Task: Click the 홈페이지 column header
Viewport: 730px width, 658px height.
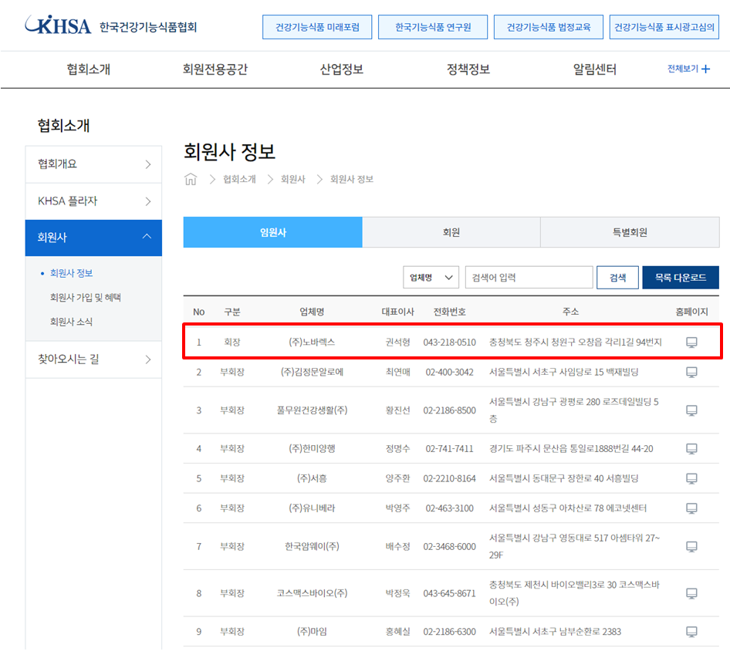Action: 692,312
